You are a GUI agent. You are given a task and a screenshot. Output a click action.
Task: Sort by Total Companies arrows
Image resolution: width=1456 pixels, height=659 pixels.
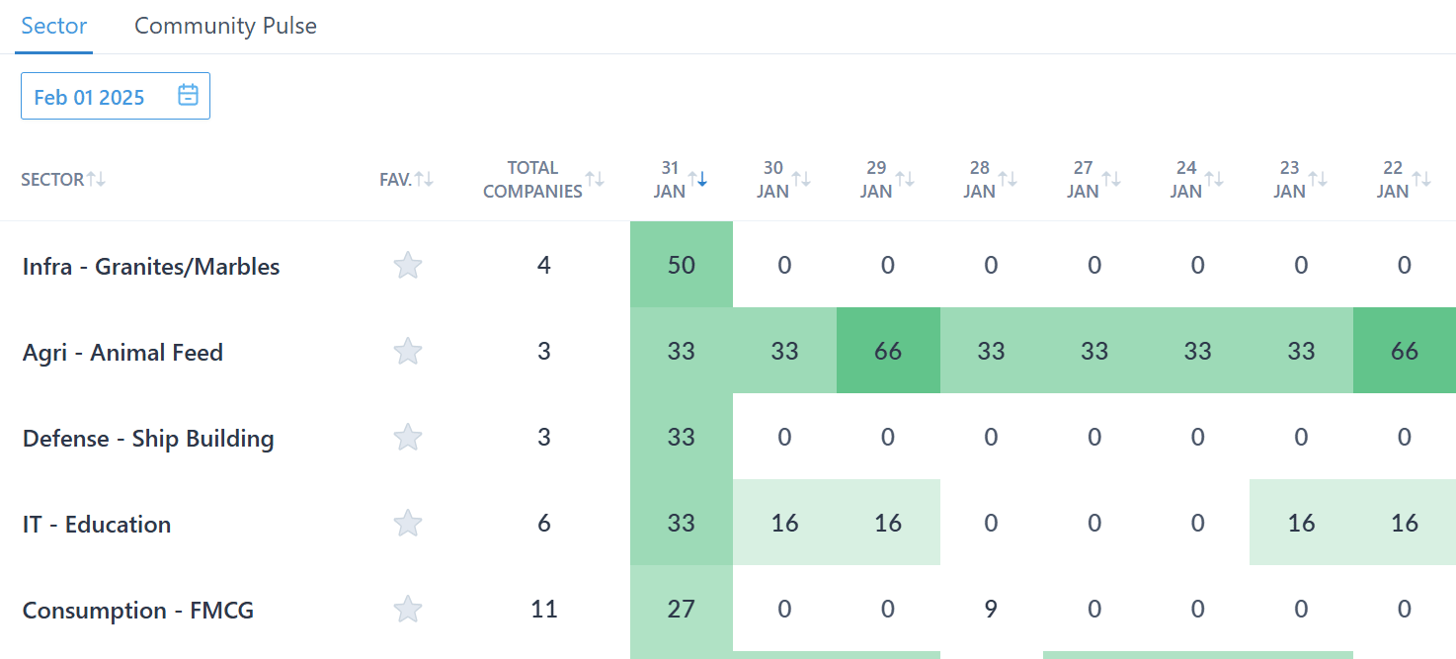pyautogui.click(x=594, y=179)
